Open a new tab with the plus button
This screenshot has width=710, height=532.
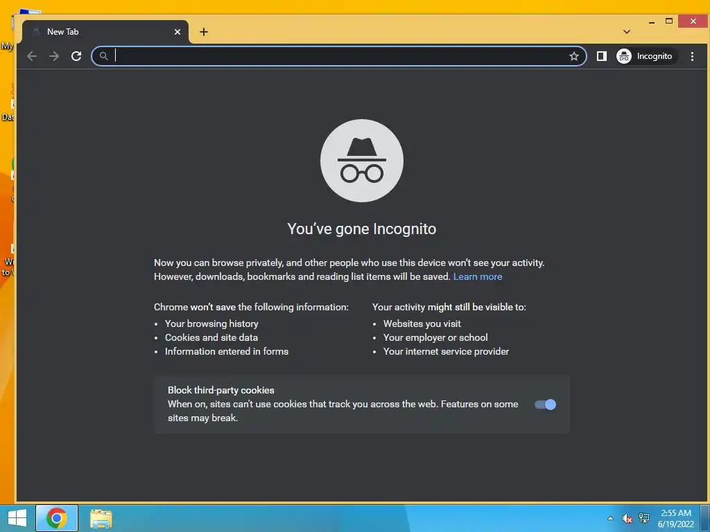click(x=204, y=32)
